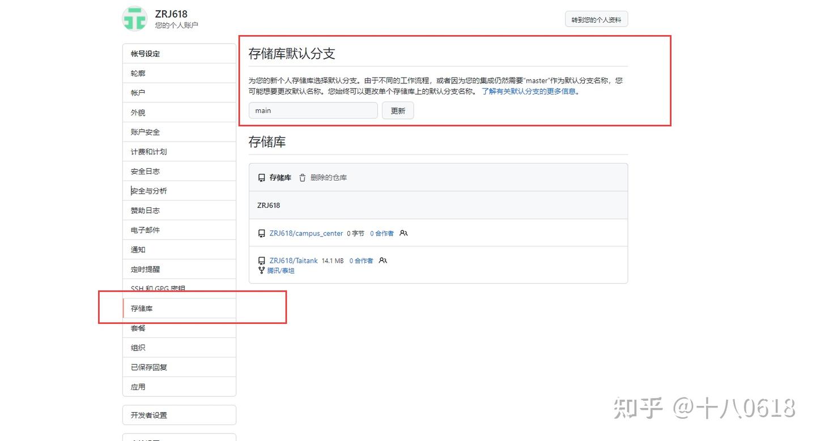The width and height of the screenshot is (816, 441).
Task: Click collaborators icon in campus_center row
Action: coord(403,233)
